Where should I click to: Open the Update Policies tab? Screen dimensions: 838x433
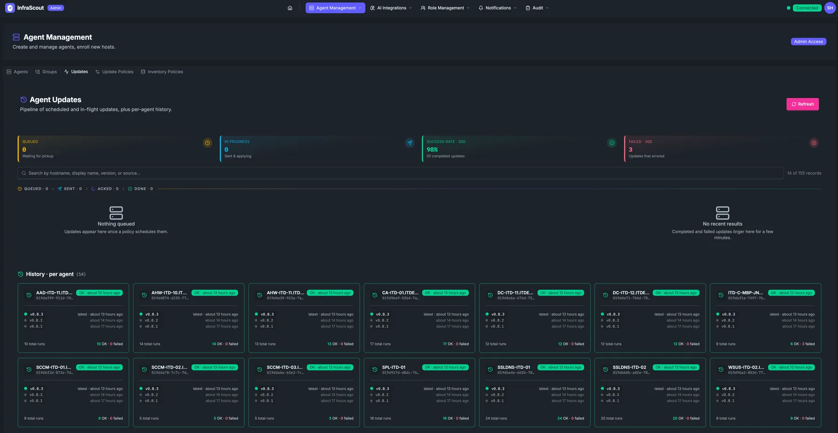114,72
